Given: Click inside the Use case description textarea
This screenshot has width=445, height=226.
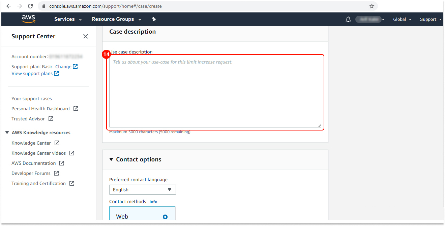Looking at the screenshot, I should (215, 92).
